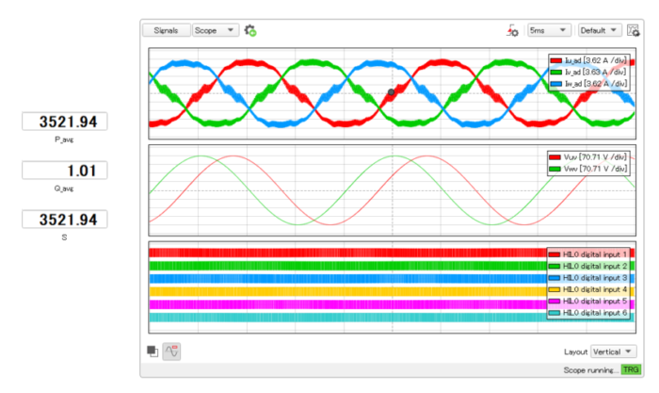Click the Vuv red color swatch
Image resolution: width=659 pixels, height=393 pixels.
(554, 157)
